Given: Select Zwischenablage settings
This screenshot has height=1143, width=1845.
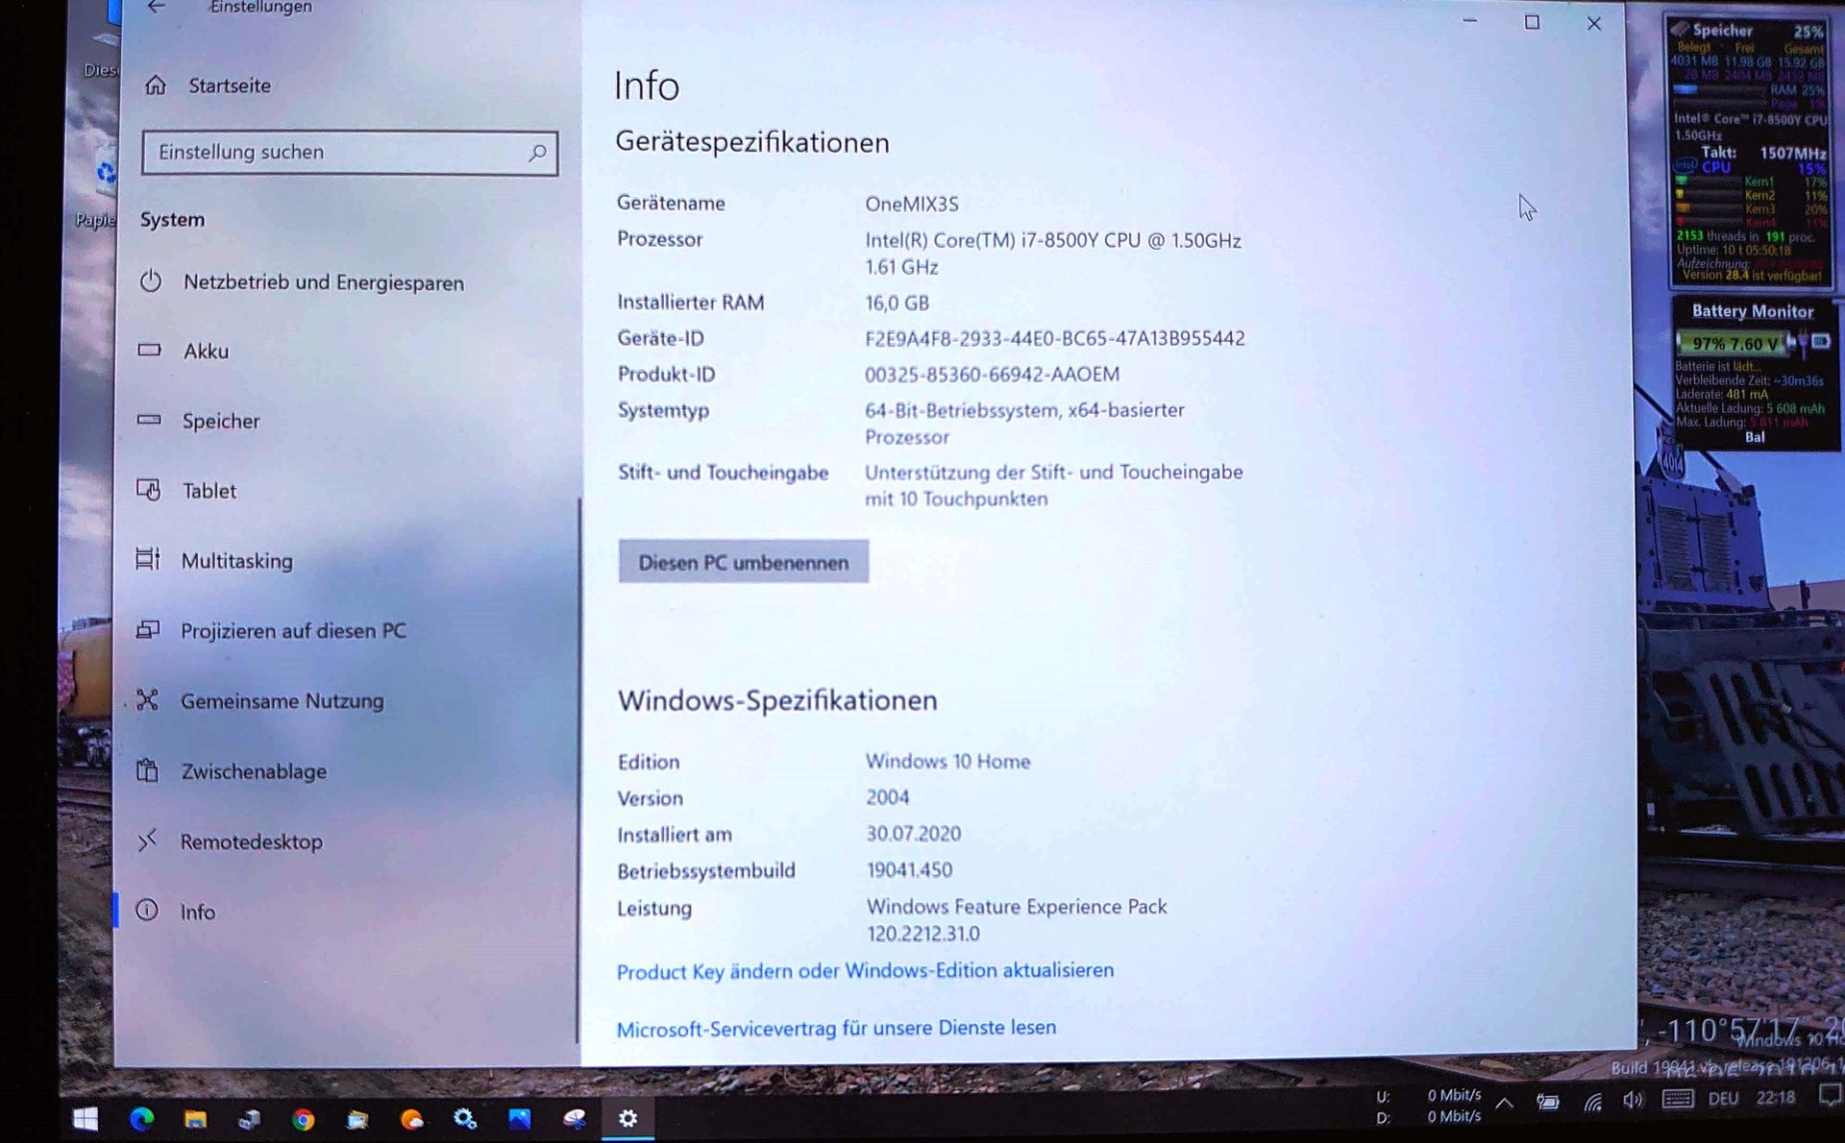Looking at the screenshot, I should pos(254,771).
